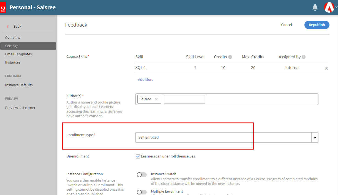Viewport: 338px width, 195px height.
Task: Open the Instances page
Action: pyautogui.click(x=13, y=62)
